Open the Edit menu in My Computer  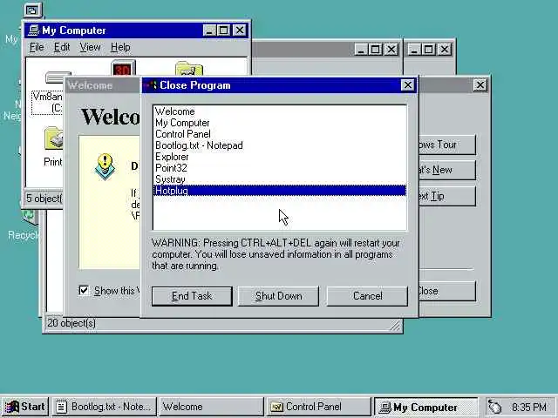point(62,47)
